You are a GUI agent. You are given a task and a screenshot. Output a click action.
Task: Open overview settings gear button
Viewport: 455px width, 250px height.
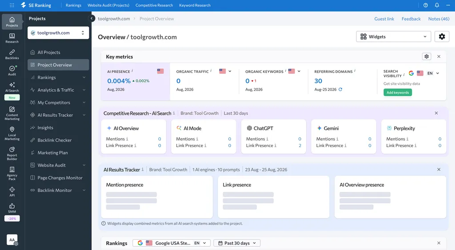[442, 36]
